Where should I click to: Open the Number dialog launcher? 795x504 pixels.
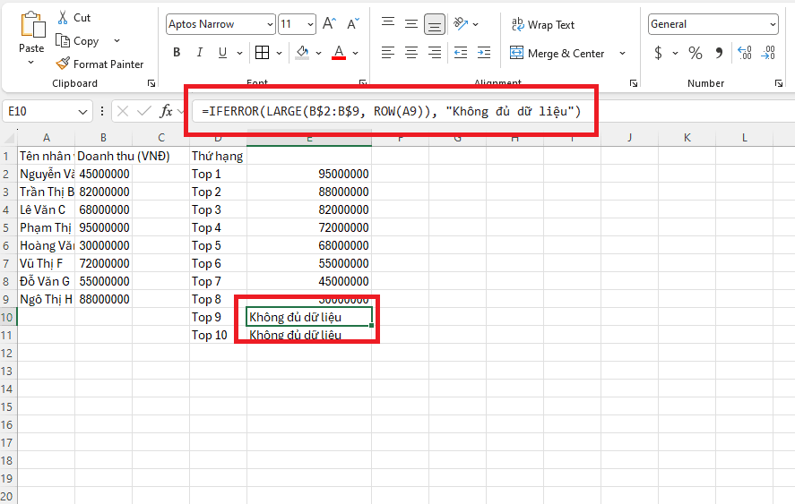coord(779,83)
